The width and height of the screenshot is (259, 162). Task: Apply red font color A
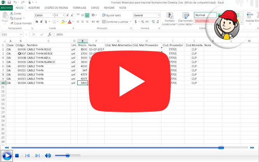[70, 22]
